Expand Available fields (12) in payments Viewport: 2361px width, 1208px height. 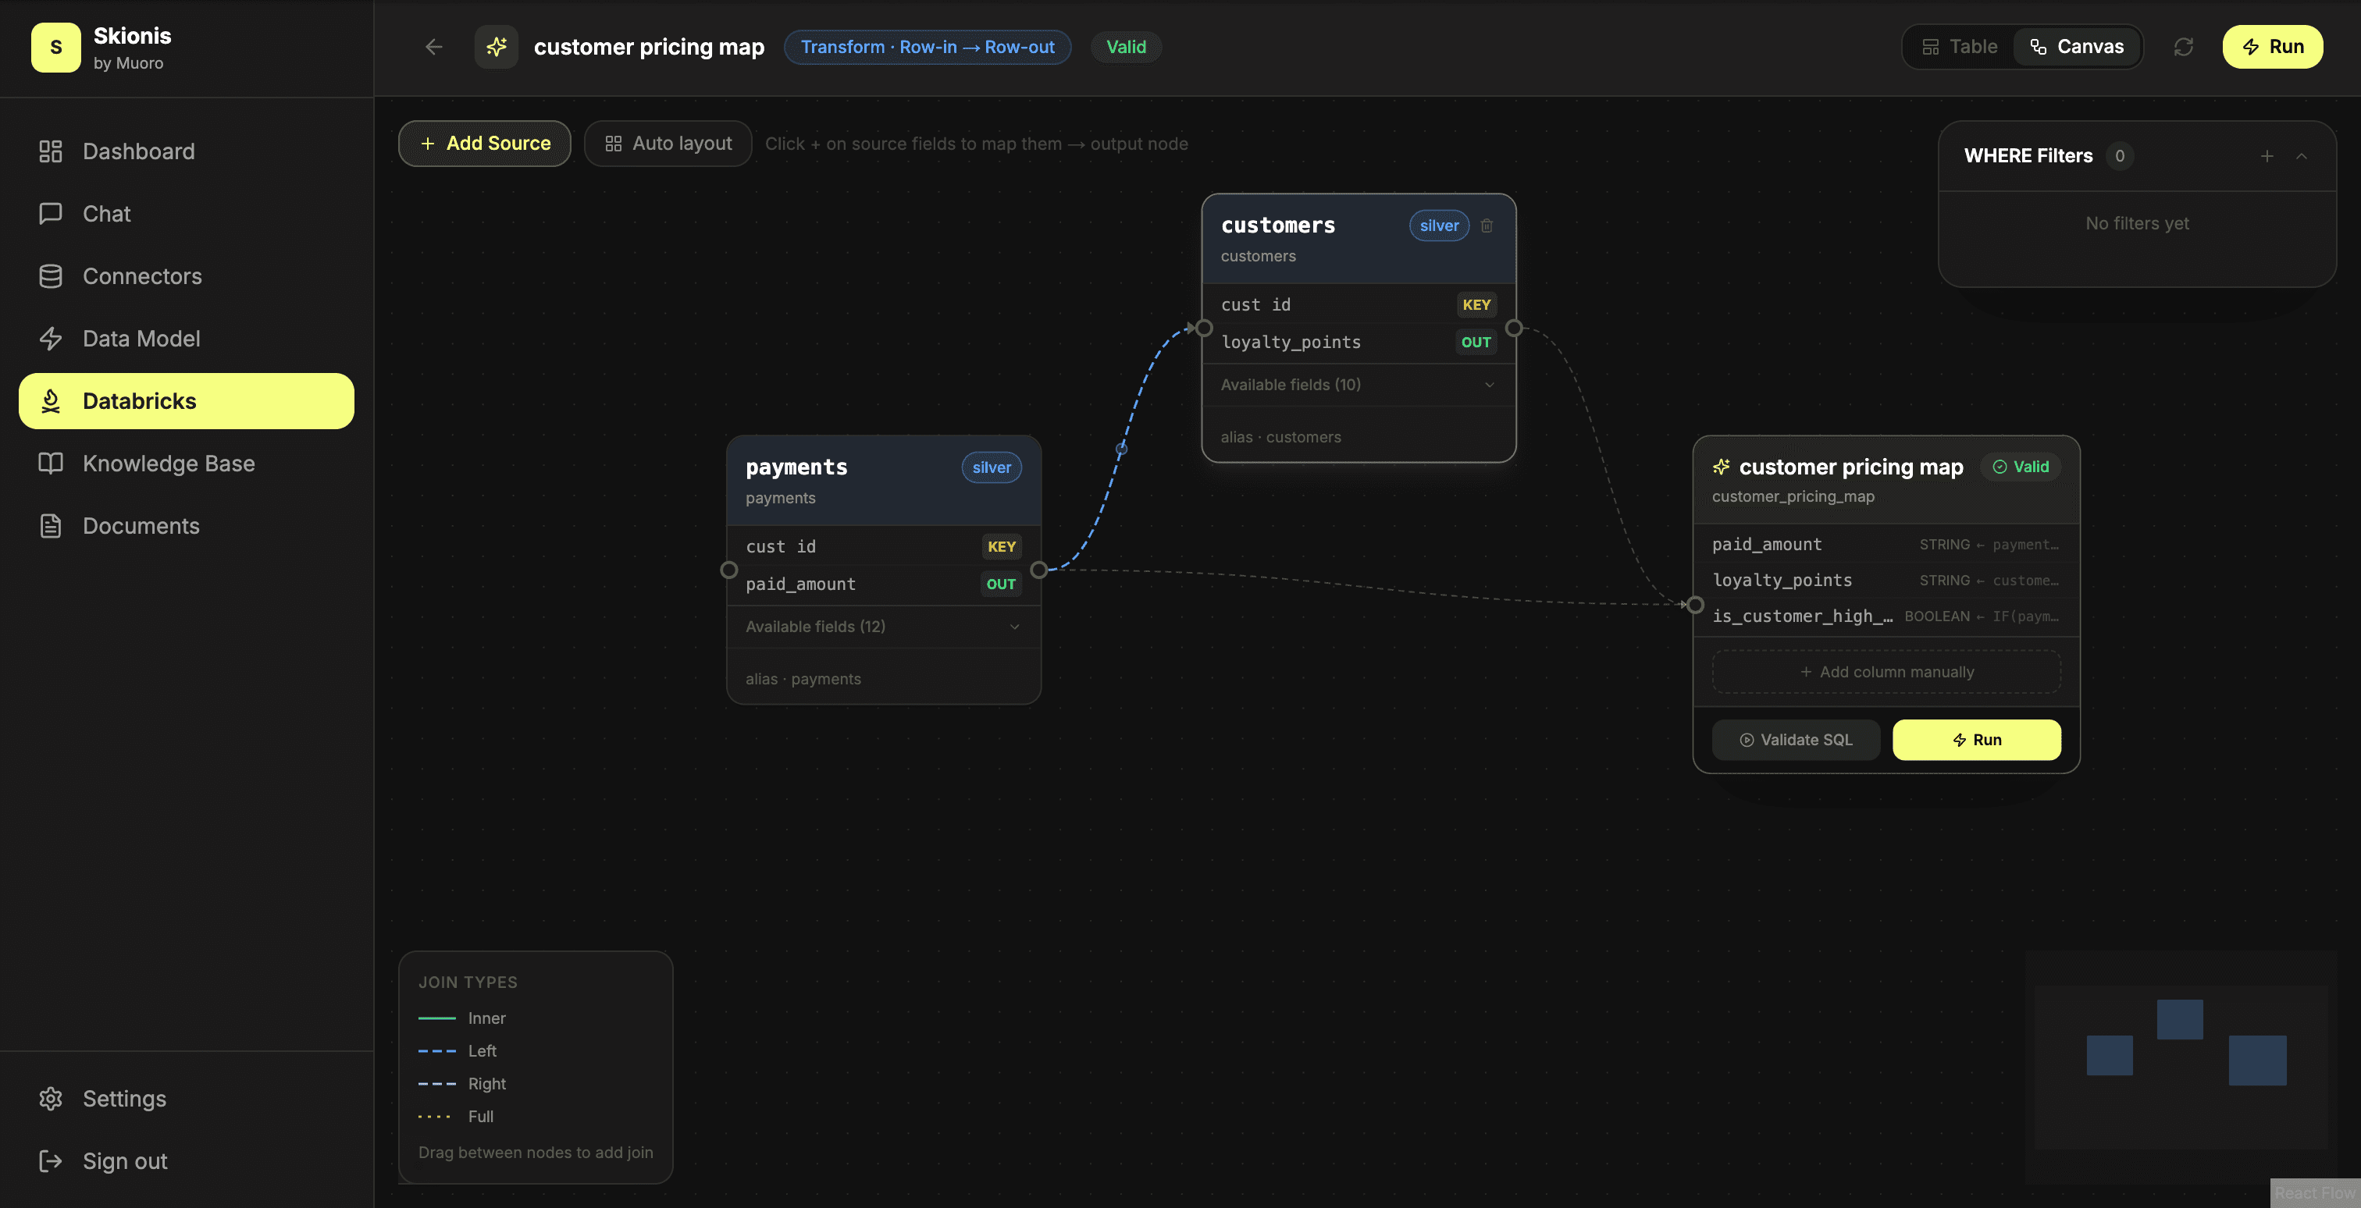[x=884, y=627]
